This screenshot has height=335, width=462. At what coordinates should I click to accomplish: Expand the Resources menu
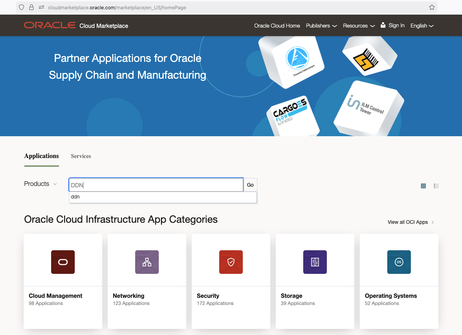[x=359, y=25]
